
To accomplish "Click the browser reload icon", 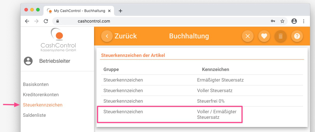I will 46,21.
